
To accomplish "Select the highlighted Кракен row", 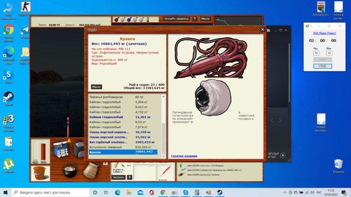I will (123, 152).
